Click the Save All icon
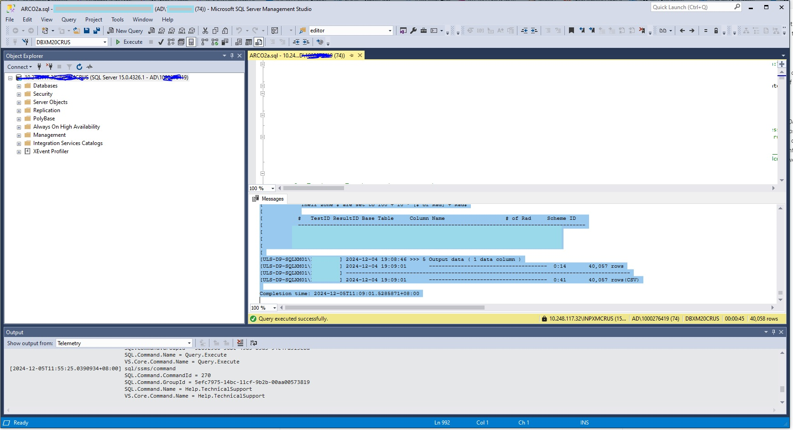The width and height of the screenshot is (793, 430). pos(97,31)
